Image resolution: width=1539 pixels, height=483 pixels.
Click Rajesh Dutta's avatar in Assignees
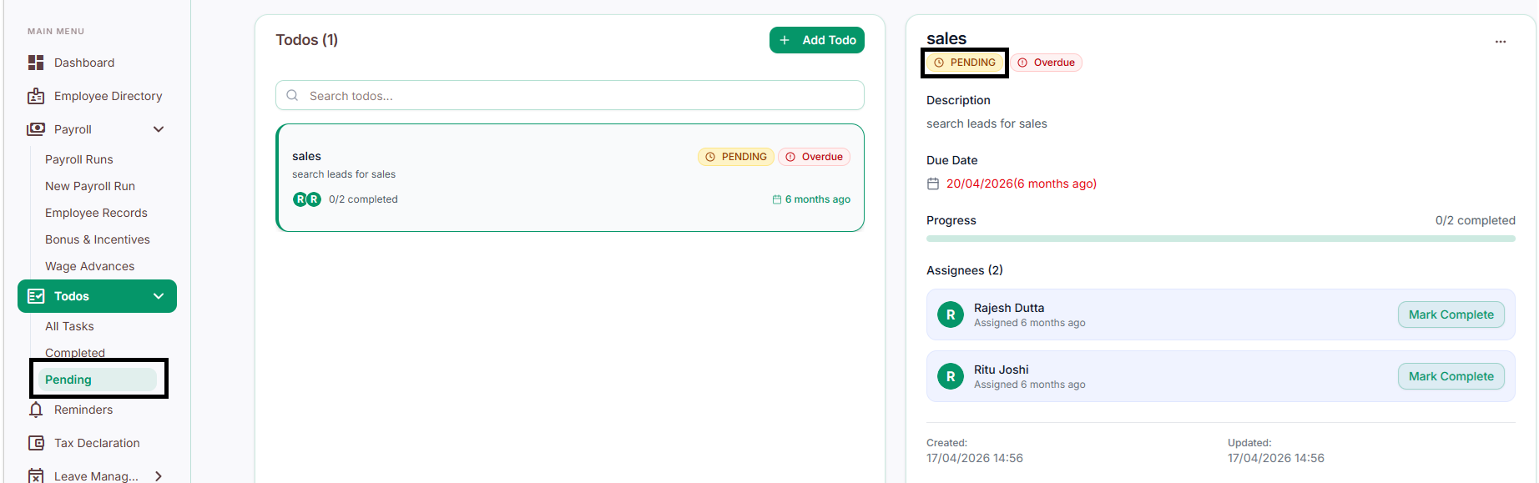(x=951, y=314)
